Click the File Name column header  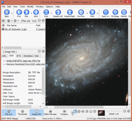(11, 26)
